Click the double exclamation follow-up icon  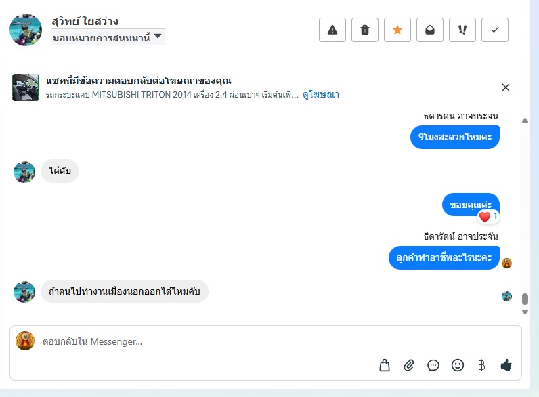point(462,30)
